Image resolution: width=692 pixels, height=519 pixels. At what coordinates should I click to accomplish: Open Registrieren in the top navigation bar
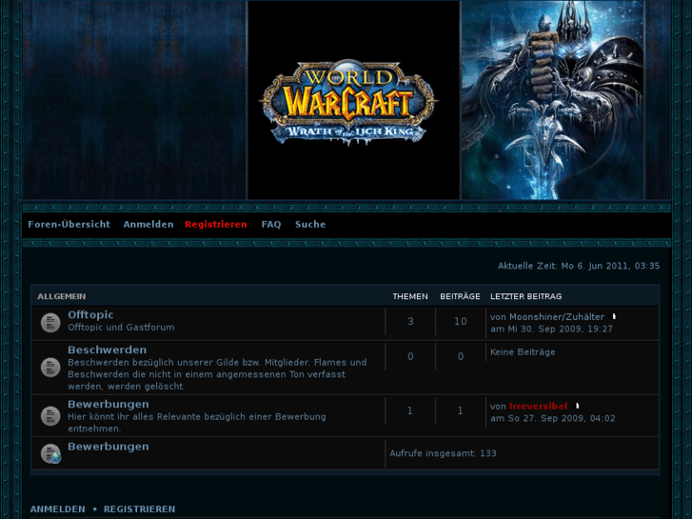[x=216, y=225]
